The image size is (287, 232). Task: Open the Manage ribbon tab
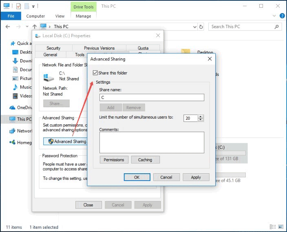(x=83, y=16)
